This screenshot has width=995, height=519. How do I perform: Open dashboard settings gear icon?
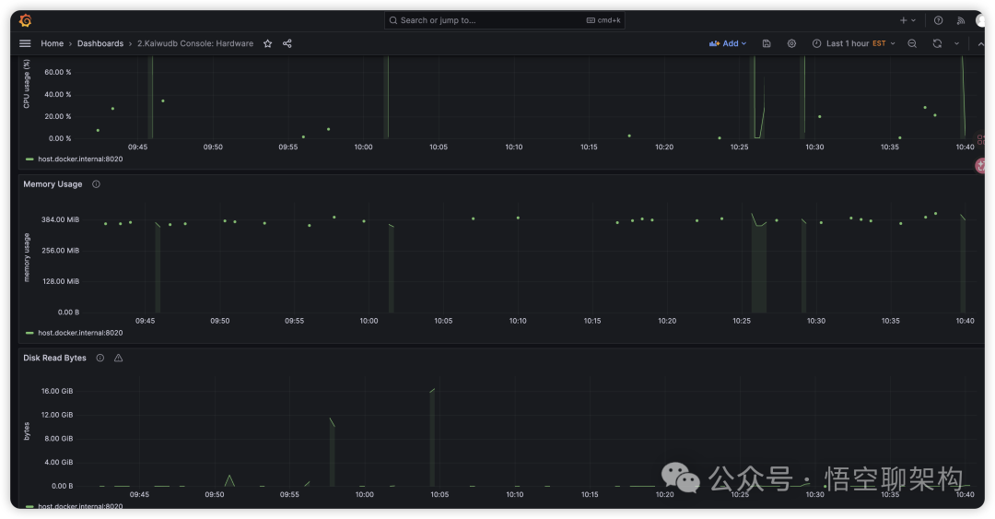tap(791, 43)
